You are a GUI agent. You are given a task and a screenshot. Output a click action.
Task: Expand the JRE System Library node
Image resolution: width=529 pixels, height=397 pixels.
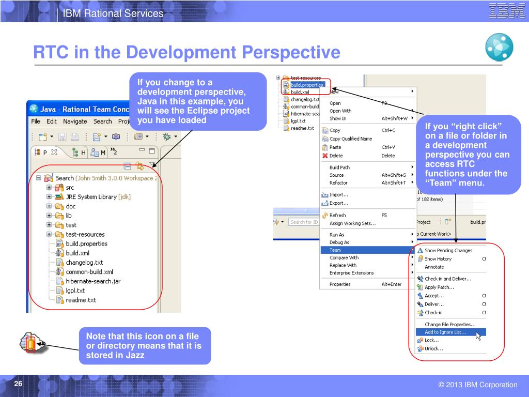point(49,196)
